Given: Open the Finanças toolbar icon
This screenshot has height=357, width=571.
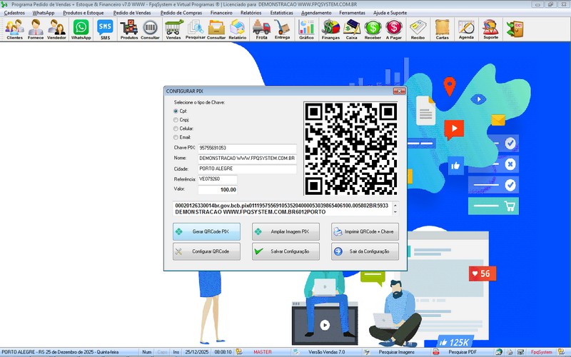Looking at the screenshot, I should (330, 29).
